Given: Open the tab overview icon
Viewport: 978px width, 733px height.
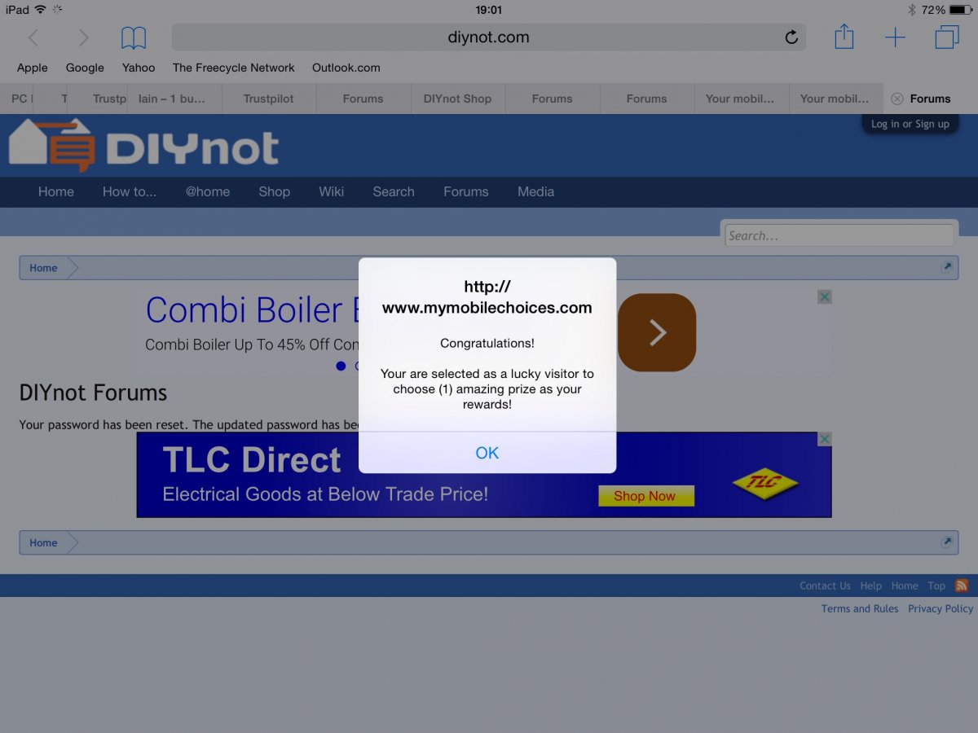Looking at the screenshot, I should pos(947,37).
